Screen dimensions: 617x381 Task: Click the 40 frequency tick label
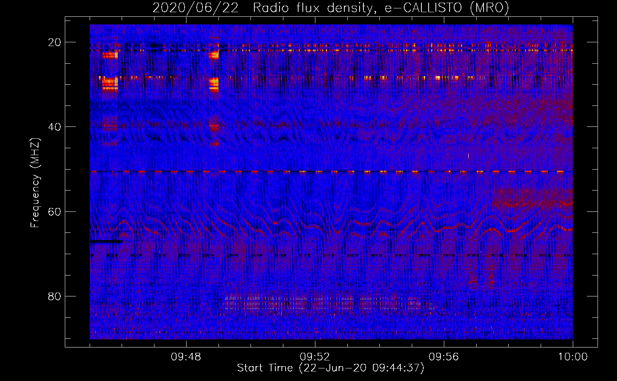[x=55, y=127]
